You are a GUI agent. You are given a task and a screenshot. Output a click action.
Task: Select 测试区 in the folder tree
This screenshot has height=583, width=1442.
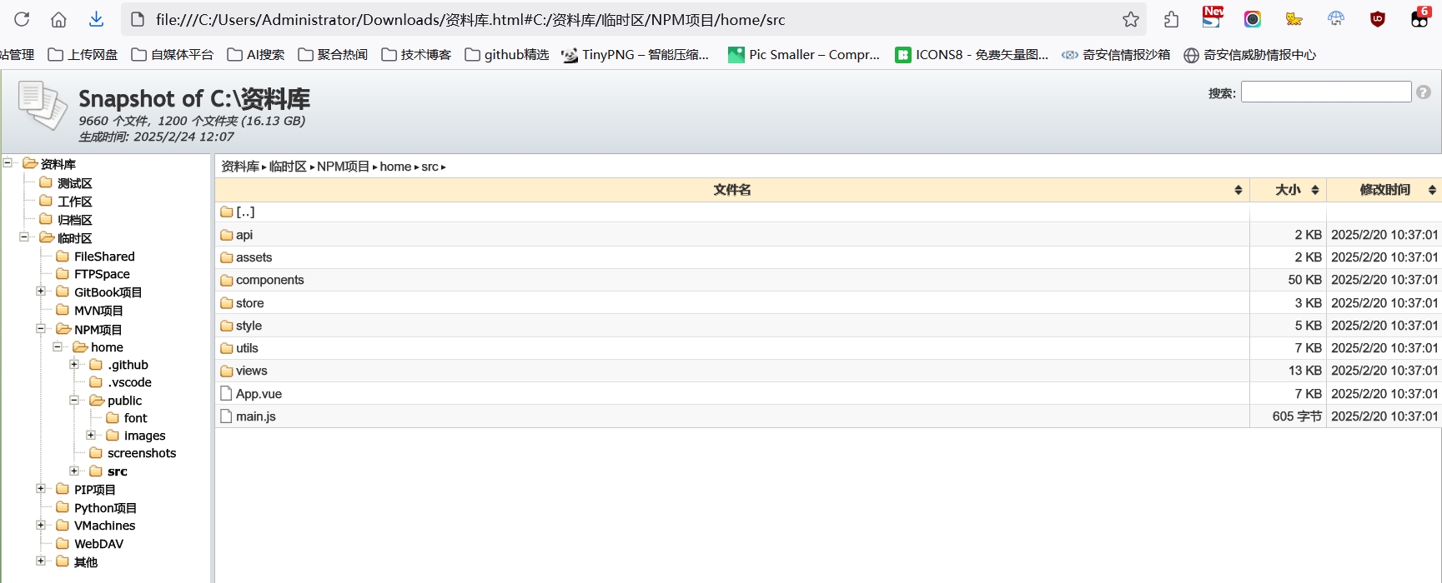(x=75, y=183)
